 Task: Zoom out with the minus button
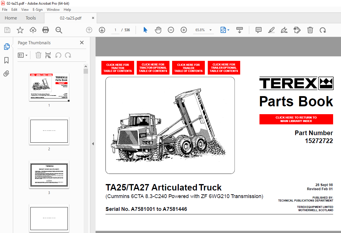click(x=171, y=30)
